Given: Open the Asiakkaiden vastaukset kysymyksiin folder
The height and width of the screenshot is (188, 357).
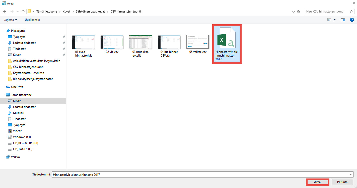Looking at the screenshot, I should pyautogui.click(x=37, y=61).
